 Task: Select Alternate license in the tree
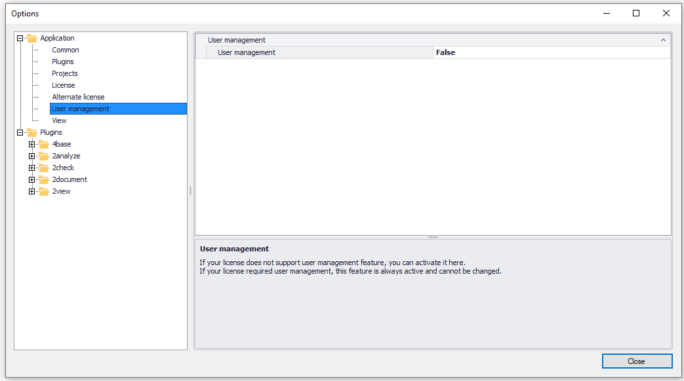[78, 97]
